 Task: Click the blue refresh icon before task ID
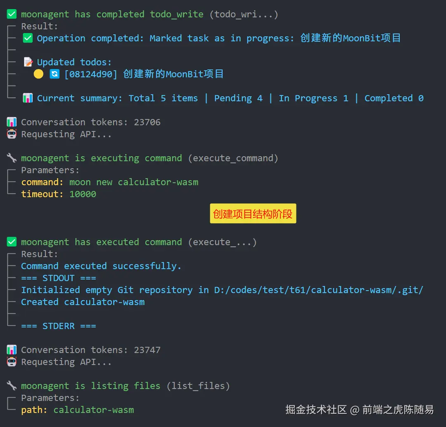click(x=54, y=74)
